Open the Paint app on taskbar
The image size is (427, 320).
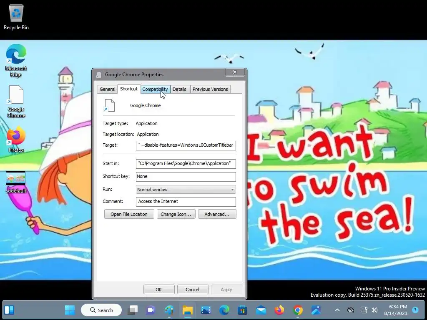169,310
